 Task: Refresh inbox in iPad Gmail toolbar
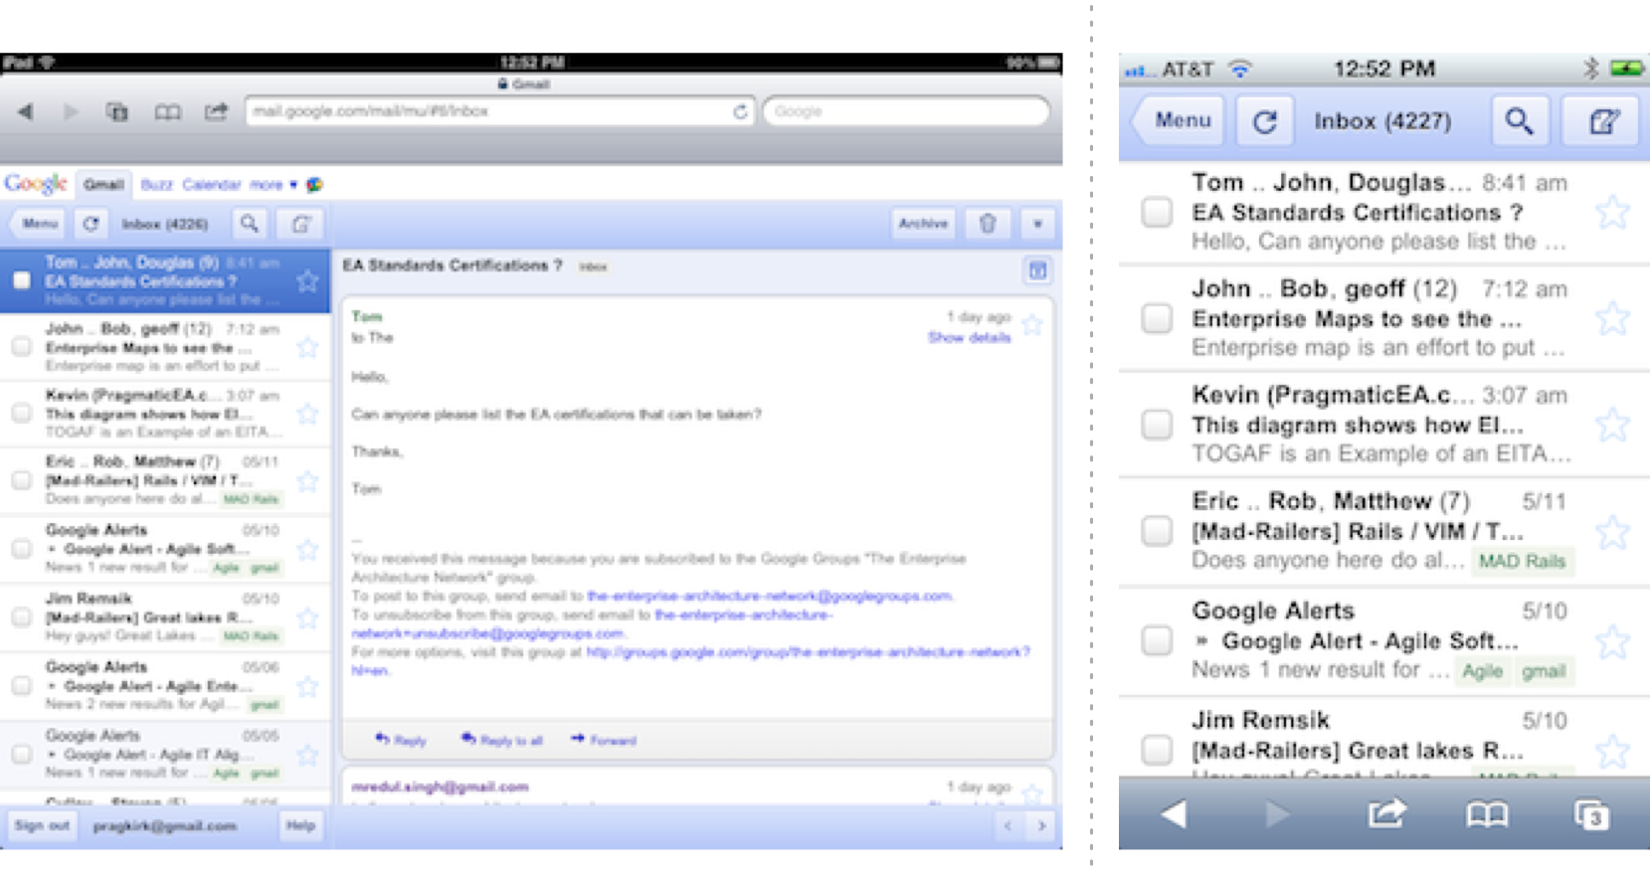(x=91, y=224)
